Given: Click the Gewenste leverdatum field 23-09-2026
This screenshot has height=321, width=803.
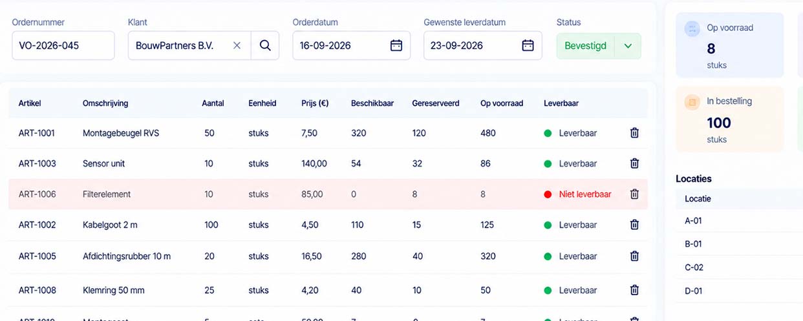Looking at the screenshot, I should click(483, 46).
